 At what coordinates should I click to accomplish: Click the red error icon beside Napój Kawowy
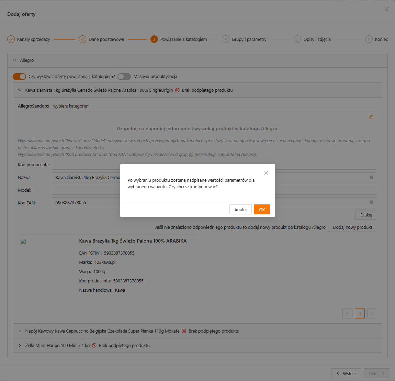184,331
